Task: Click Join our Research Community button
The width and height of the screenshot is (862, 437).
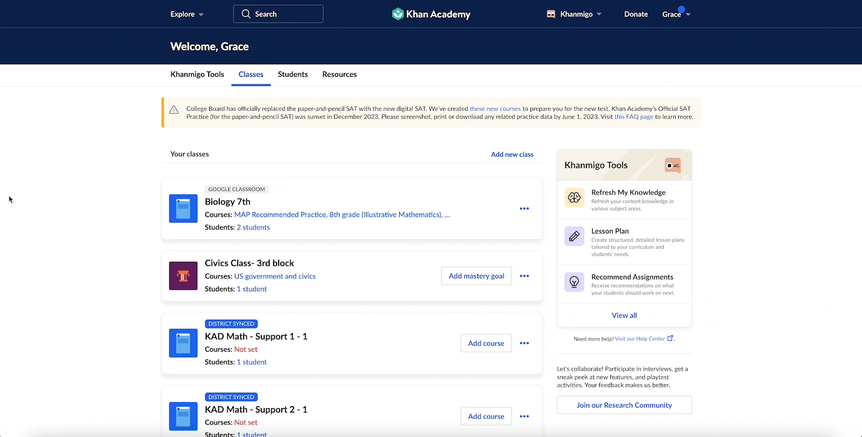Action: pyautogui.click(x=624, y=405)
